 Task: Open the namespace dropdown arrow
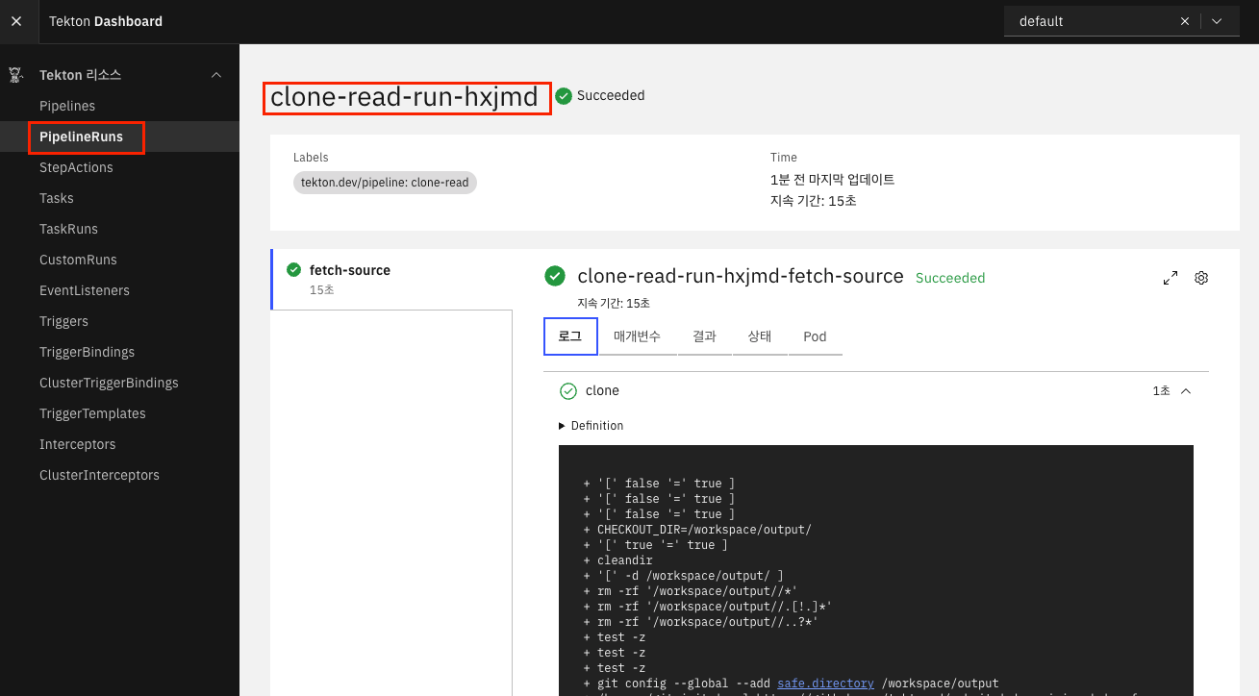1217,21
